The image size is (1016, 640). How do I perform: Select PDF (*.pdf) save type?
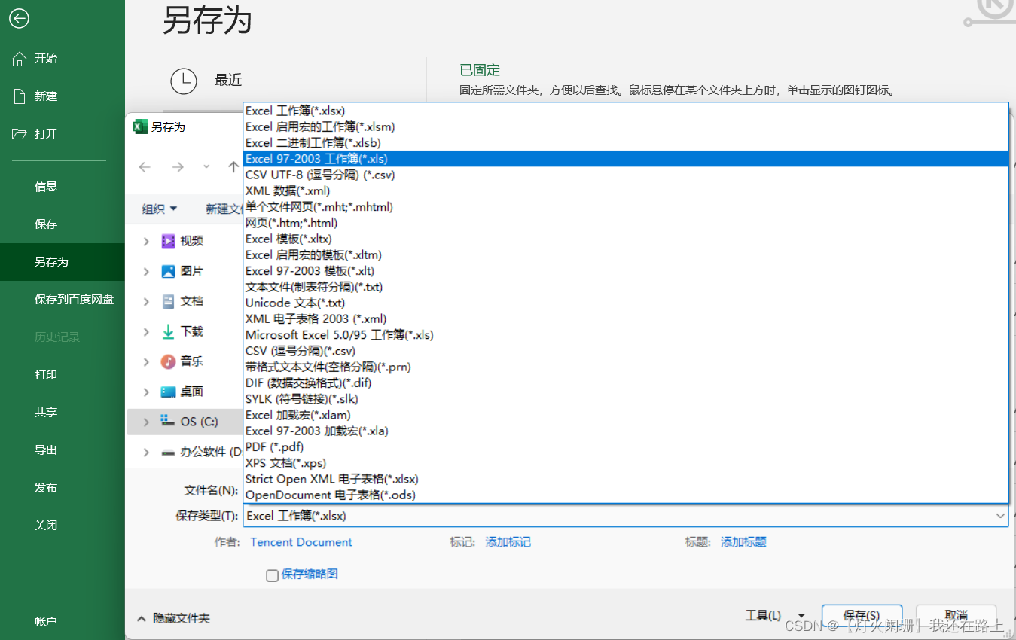(625, 446)
